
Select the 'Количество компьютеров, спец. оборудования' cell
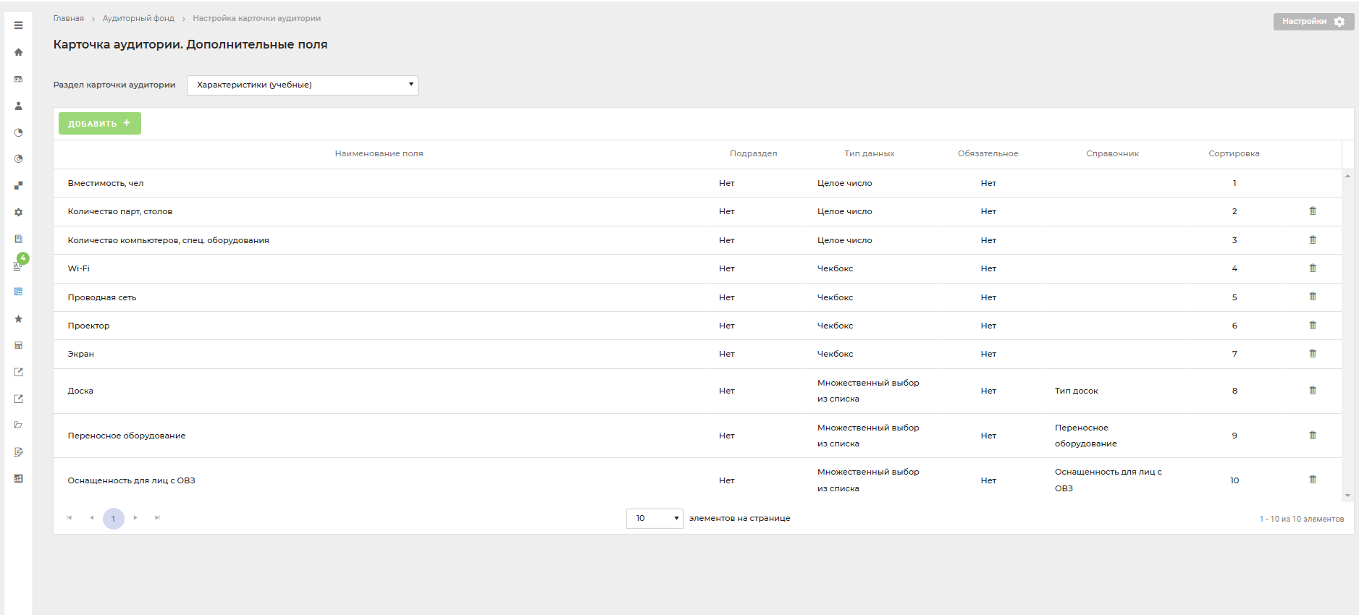169,240
